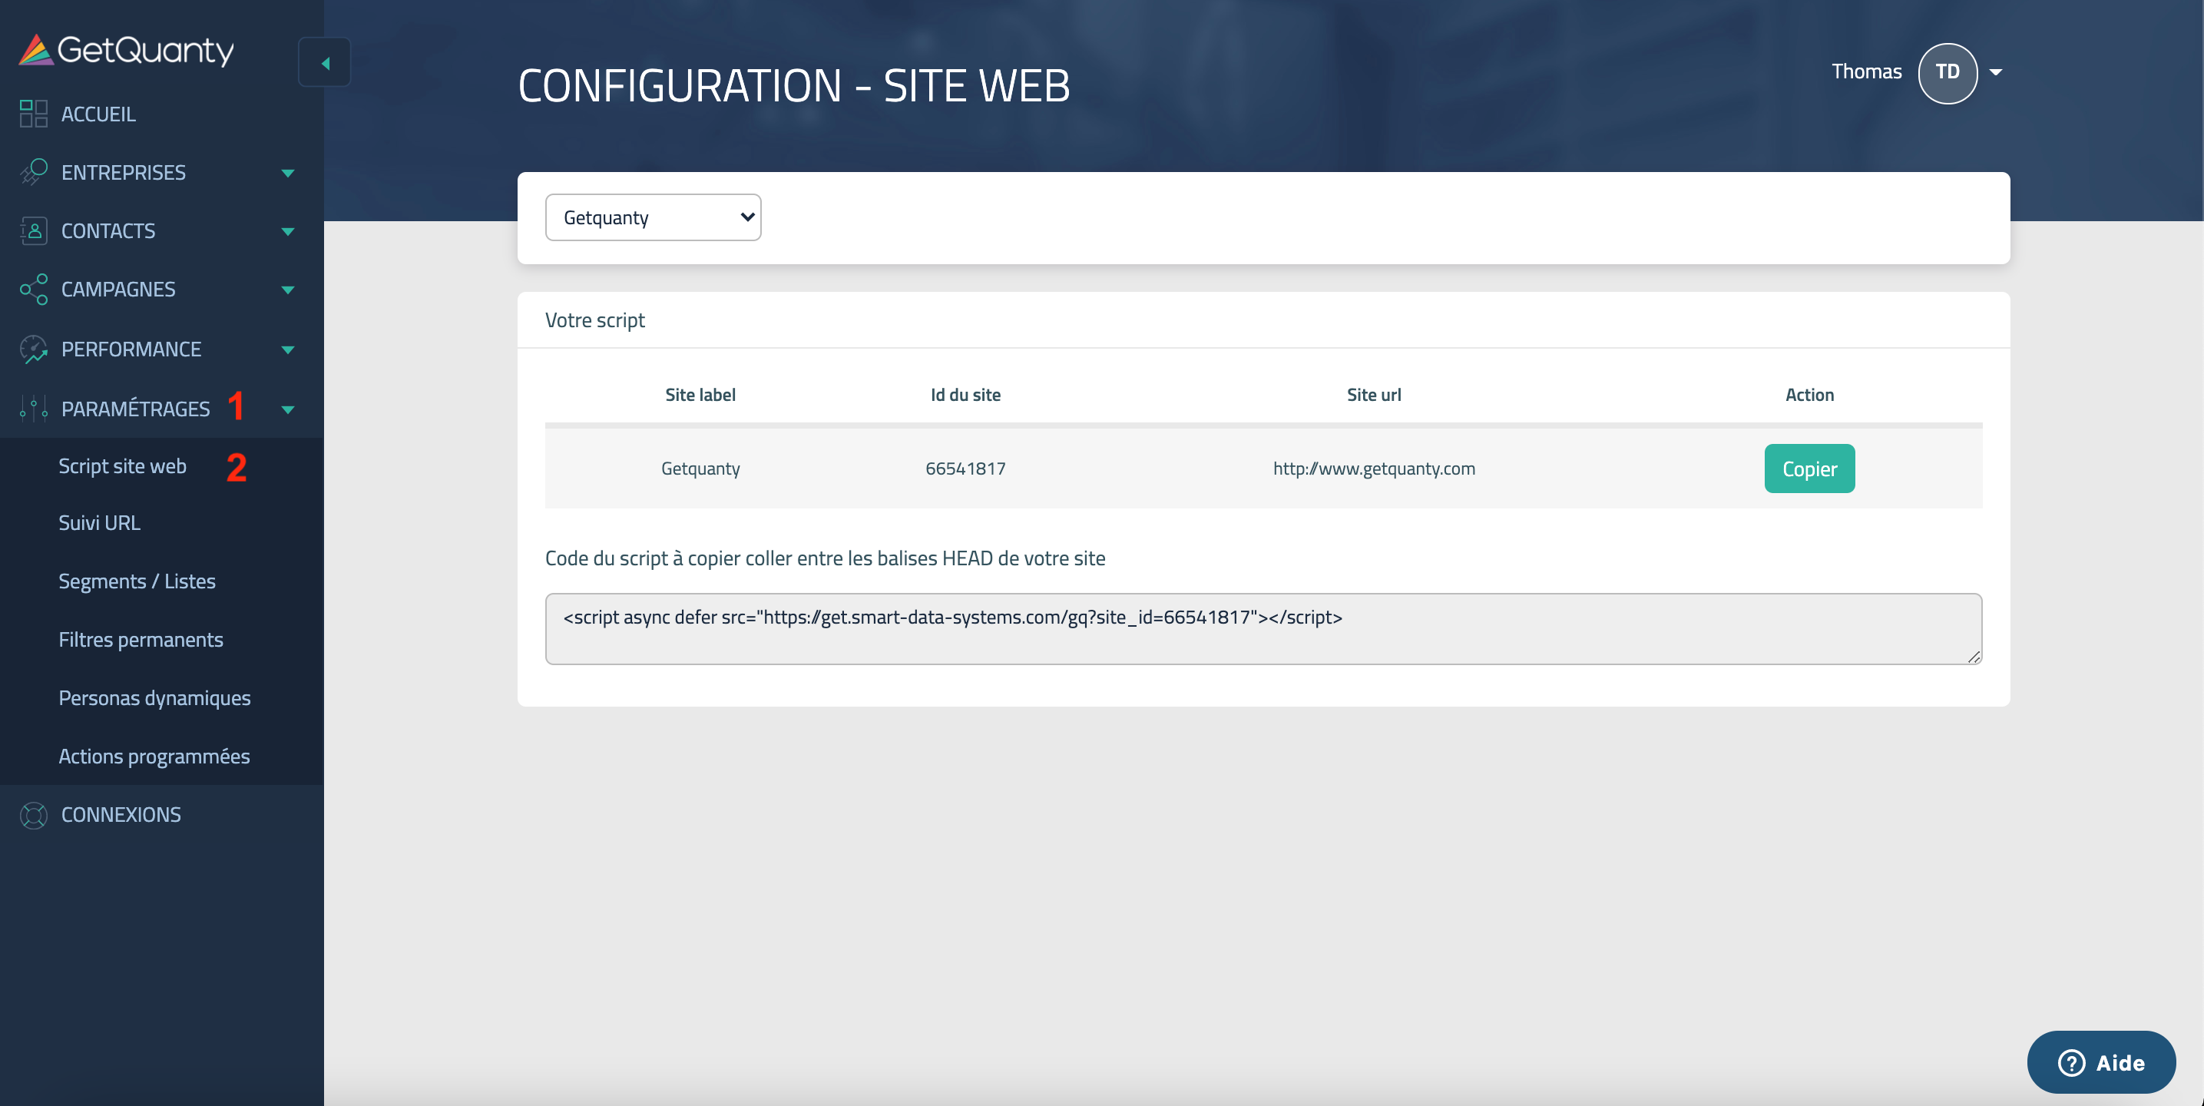This screenshot has width=2204, height=1106.
Task: Collapse the sidebar with the arrow button
Action: [x=324, y=62]
